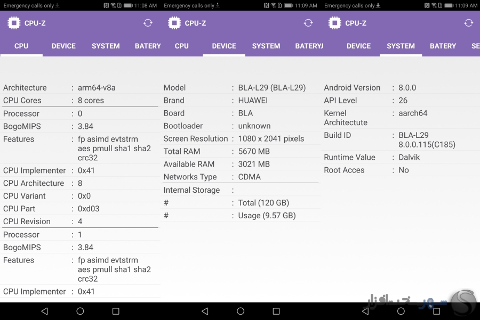Select the 'Usage (9.57 GB)' storage entry
Screen dimensions: 480x320
click(x=267, y=216)
